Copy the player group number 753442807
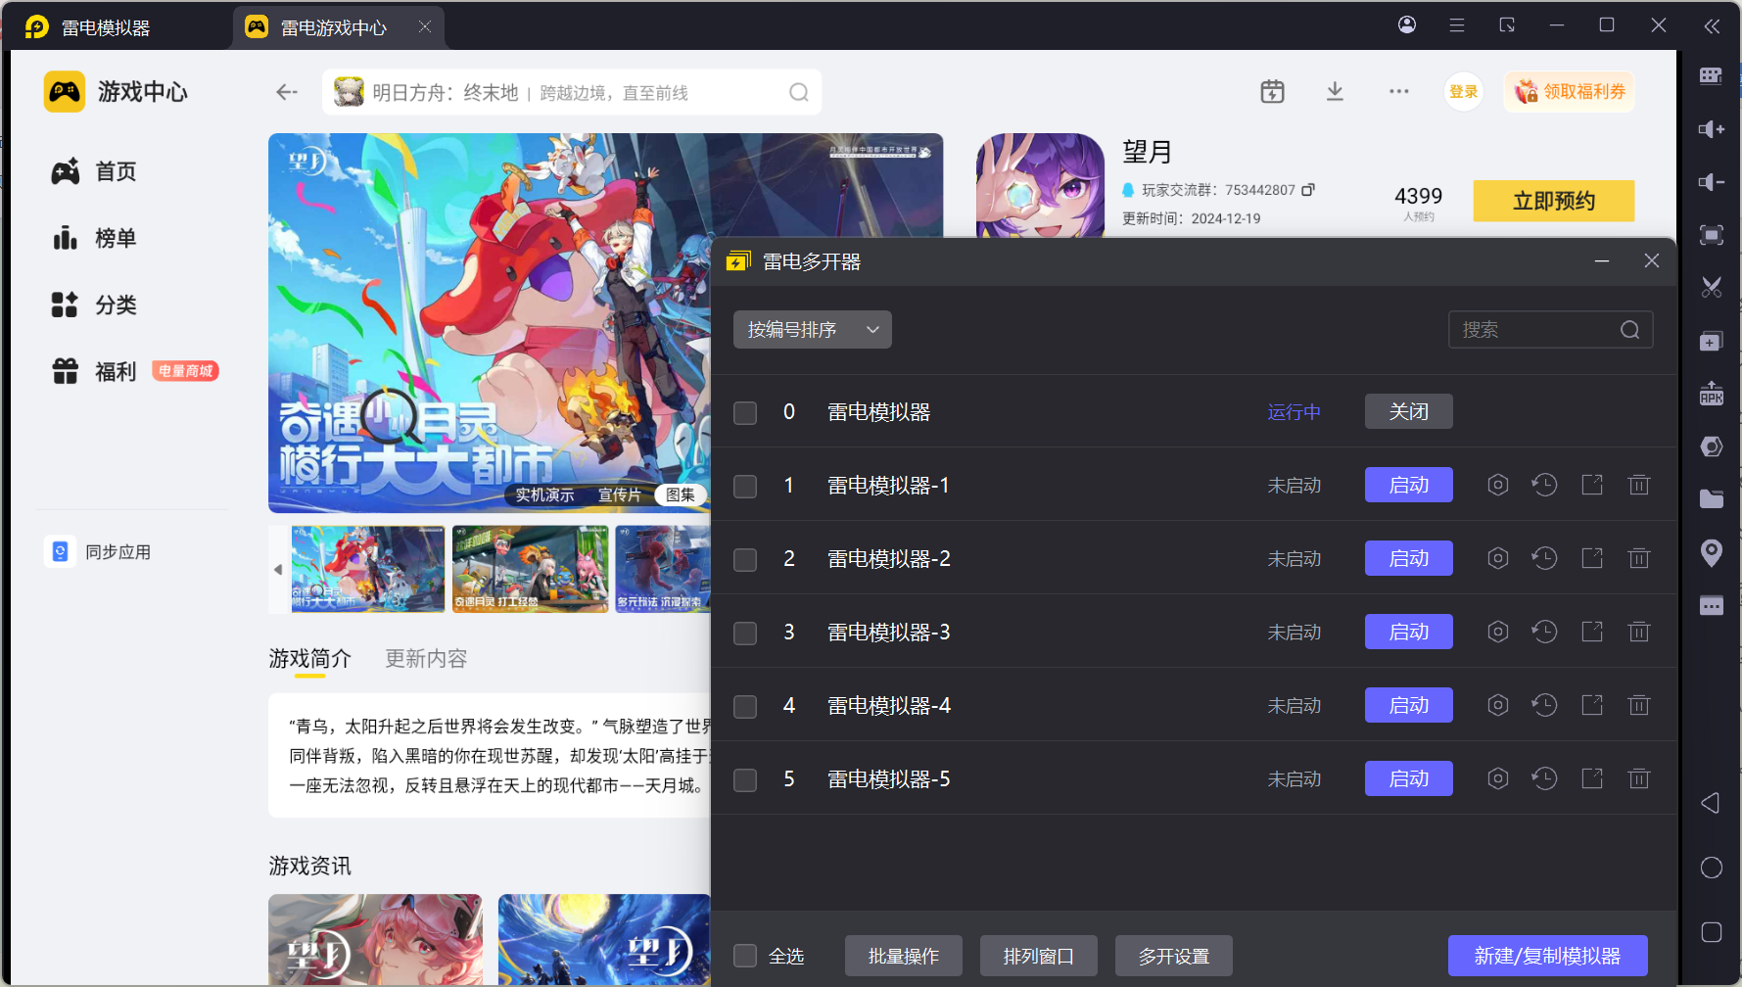This screenshot has width=1742, height=987. [1308, 189]
